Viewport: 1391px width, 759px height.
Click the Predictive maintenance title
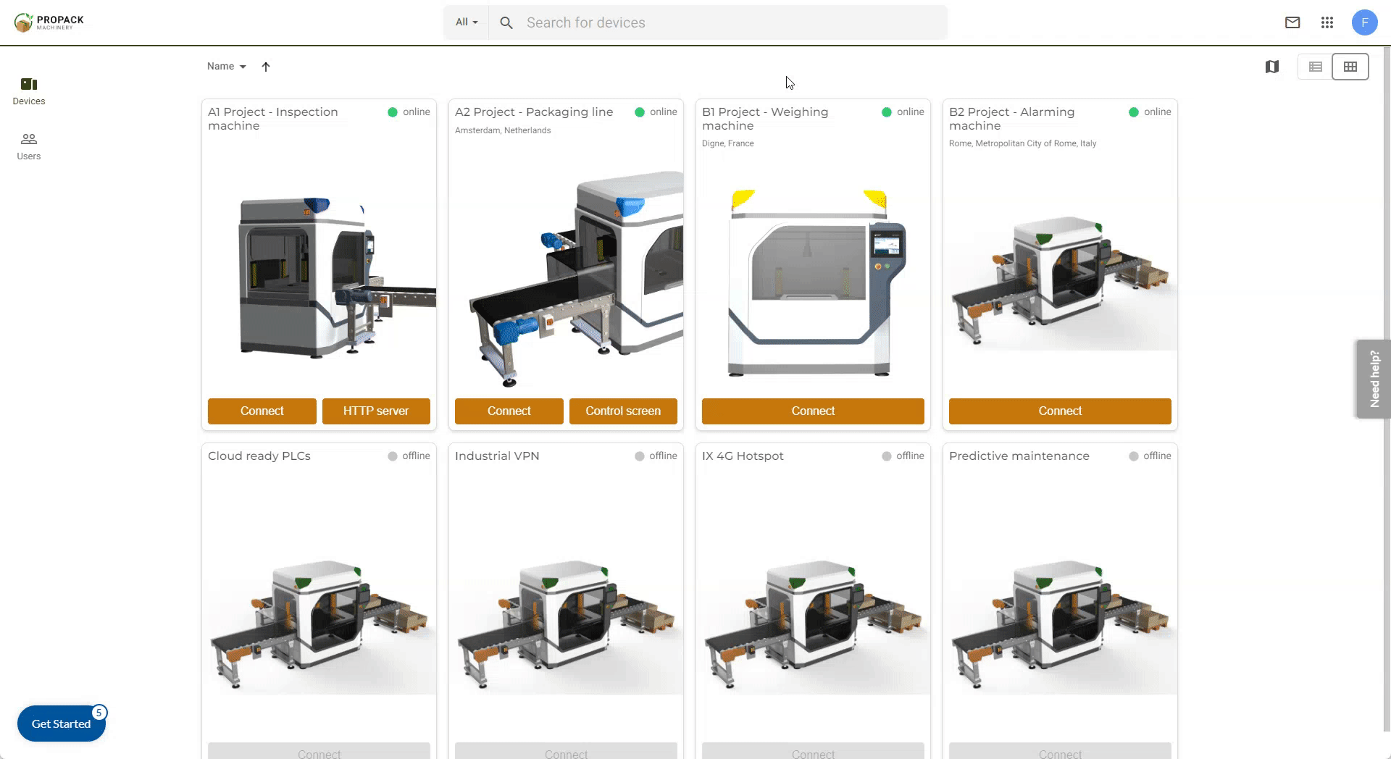1019,456
